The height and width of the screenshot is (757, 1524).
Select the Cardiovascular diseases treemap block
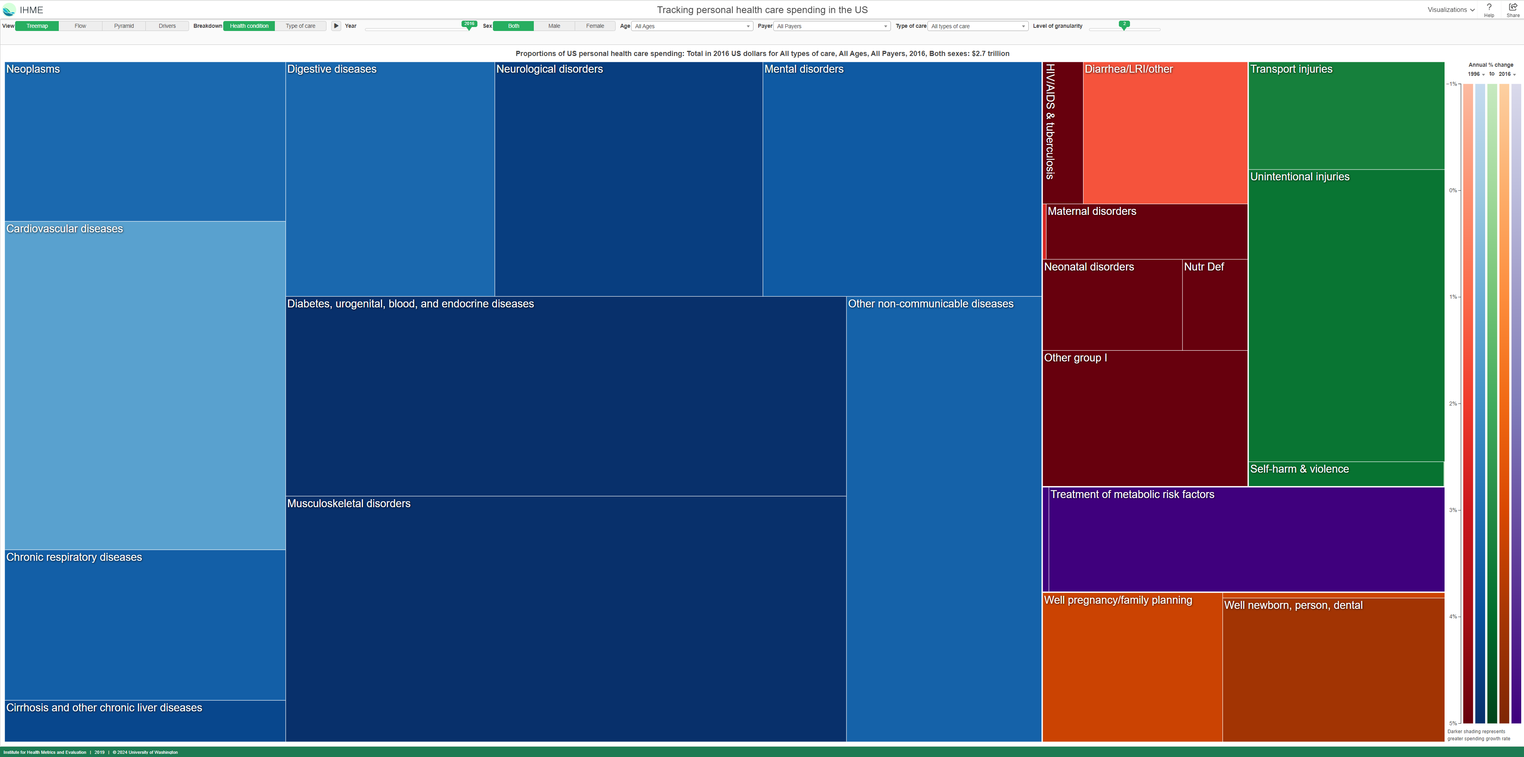pyautogui.click(x=145, y=386)
